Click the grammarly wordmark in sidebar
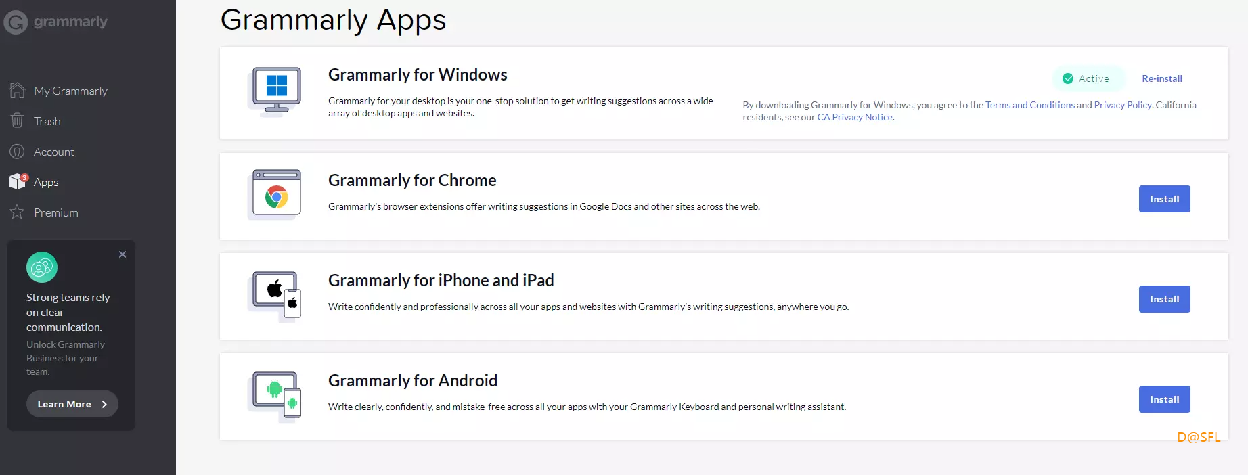1248x475 pixels. (x=70, y=22)
